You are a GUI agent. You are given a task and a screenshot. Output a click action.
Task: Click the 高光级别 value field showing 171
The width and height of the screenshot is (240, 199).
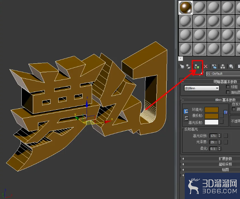tap(213, 136)
